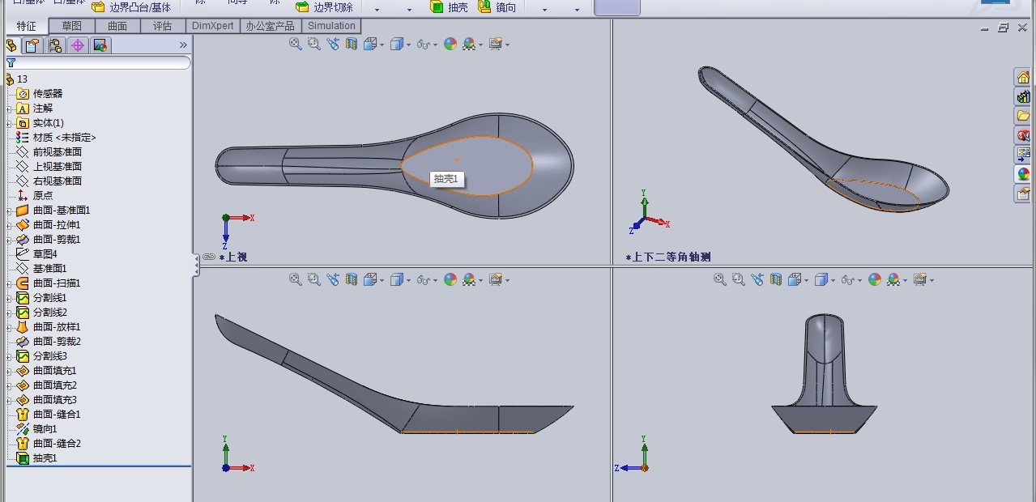Screen dimensions: 1036x502
Task: Expand the 实体(1) solid bodies node
Action: [x=10, y=123]
